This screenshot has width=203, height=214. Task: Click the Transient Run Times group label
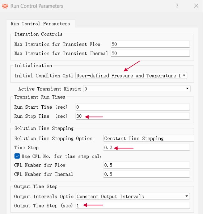tap(40, 97)
